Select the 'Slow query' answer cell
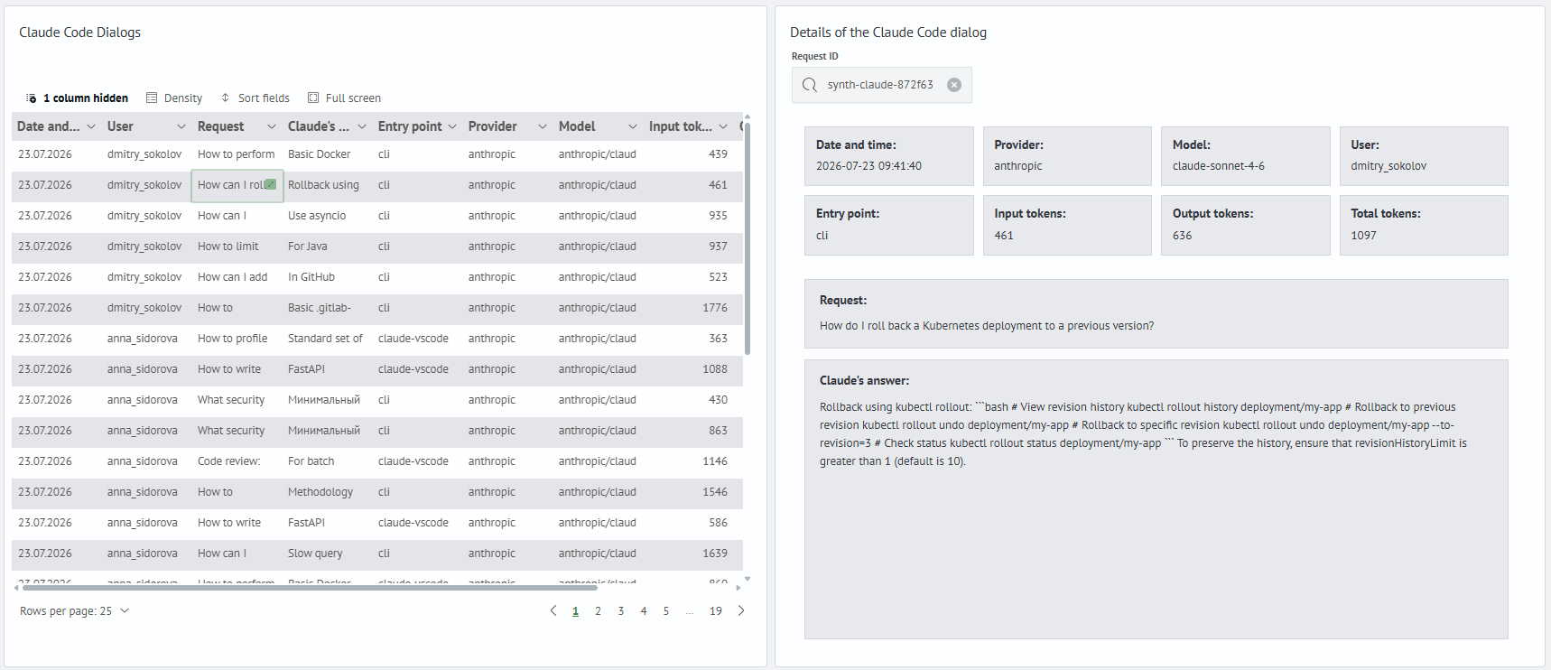 click(328, 554)
